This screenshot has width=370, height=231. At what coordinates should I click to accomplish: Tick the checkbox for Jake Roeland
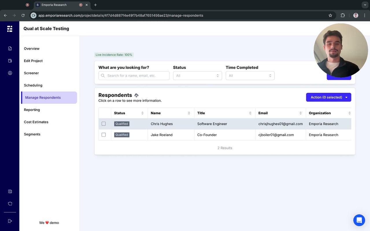coord(104,135)
